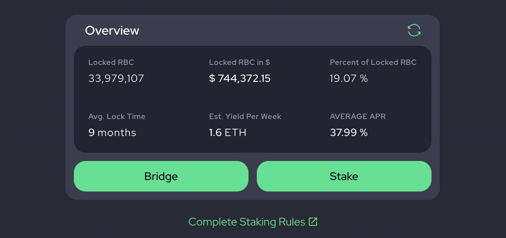Select the Locked RBC value 33,979,107
The height and width of the screenshot is (238, 506).
[116, 78]
